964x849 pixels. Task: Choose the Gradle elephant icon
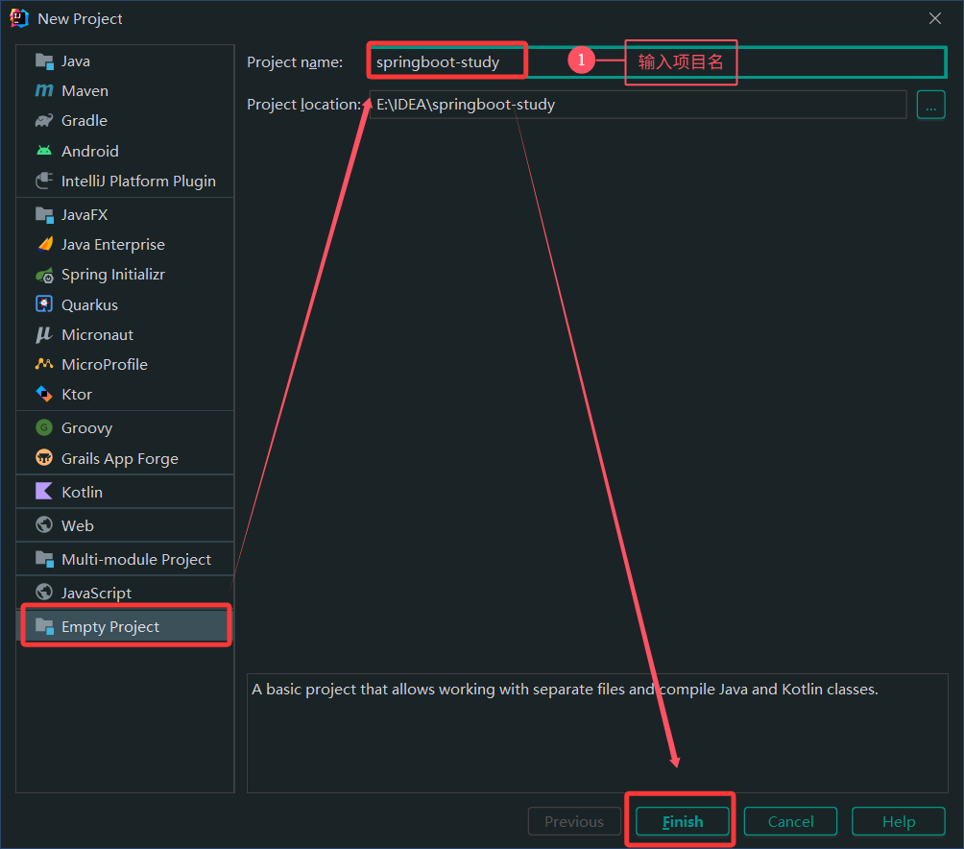coord(44,121)
